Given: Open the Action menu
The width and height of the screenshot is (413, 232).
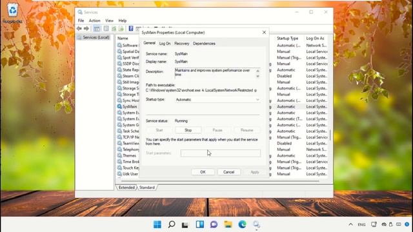Looking at the screenshot, I should point(94,21).
